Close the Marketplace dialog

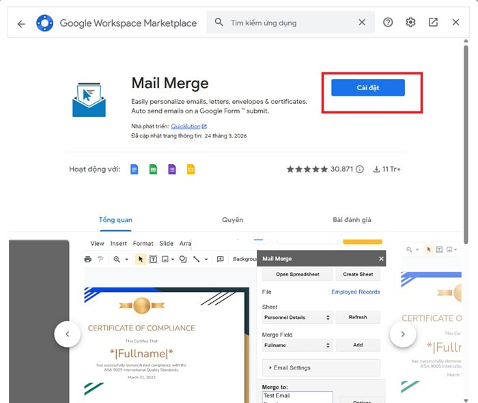pyautogui.click(x=455, y=23)
